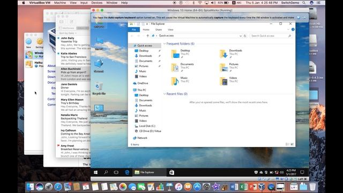Viewport: 343px width, 193px height.
Task: Open Jane Daniels Dinner email in Mail
Action: coord(73,90)
